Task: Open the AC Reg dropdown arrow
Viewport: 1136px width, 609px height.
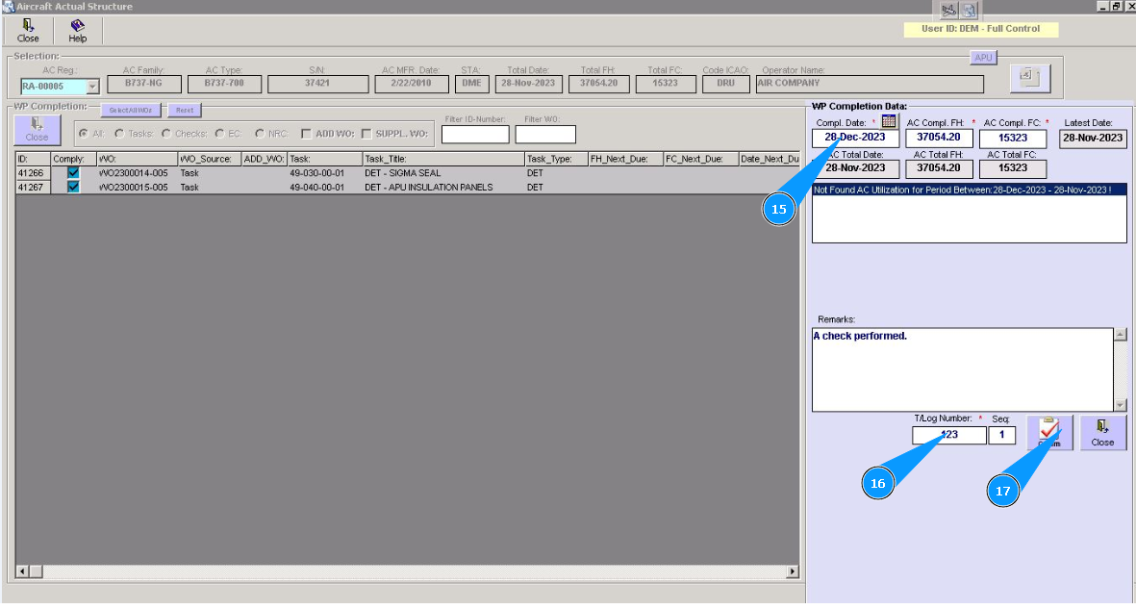Action: [92, 87]
